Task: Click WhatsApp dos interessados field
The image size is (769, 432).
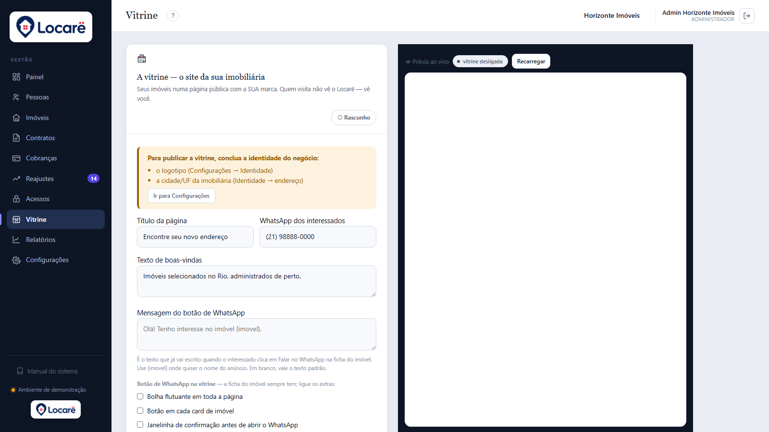Action: (x=318, y=237)
